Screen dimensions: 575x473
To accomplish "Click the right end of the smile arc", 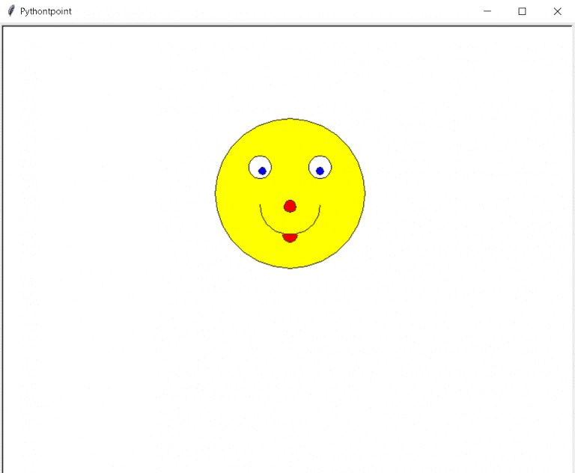I will pos(320,206).
